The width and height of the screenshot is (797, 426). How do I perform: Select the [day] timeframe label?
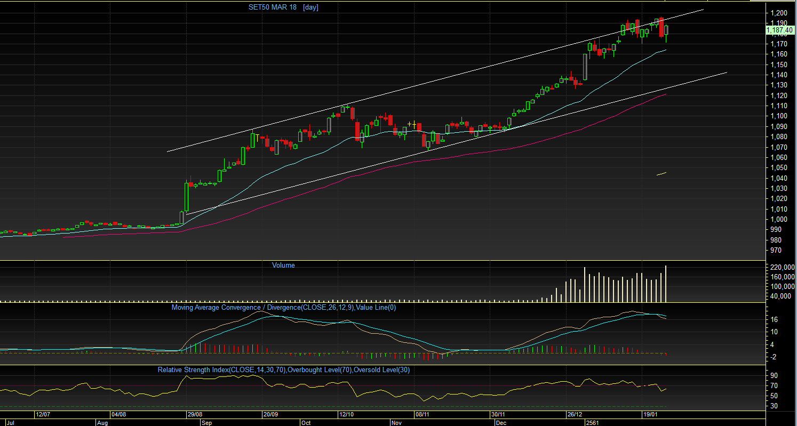point(310,7)
